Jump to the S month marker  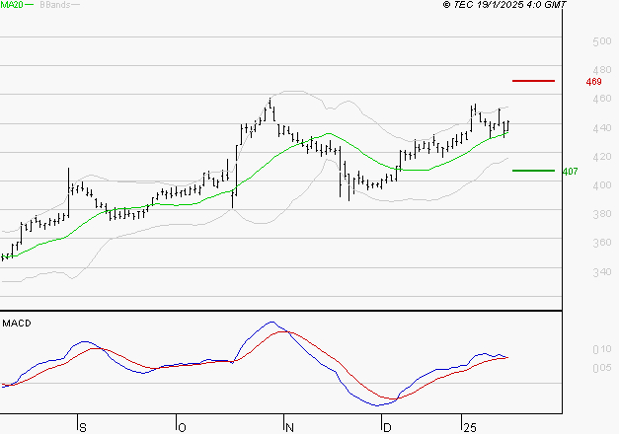pos(83,426)
